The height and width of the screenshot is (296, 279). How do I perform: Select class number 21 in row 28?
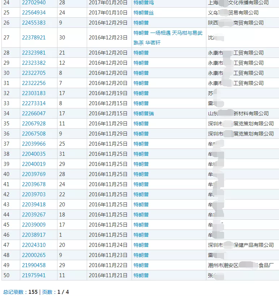[62, 53]
